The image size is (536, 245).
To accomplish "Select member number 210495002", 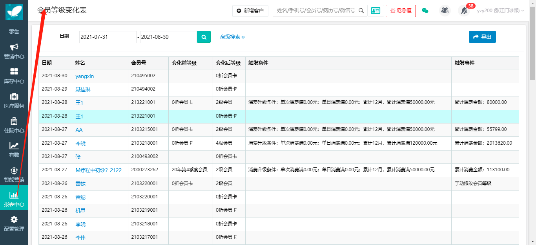I will [x=143, y=76].
